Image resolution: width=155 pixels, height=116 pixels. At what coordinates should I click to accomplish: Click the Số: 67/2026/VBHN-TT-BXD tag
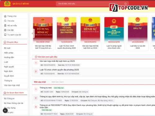point(51,101)
